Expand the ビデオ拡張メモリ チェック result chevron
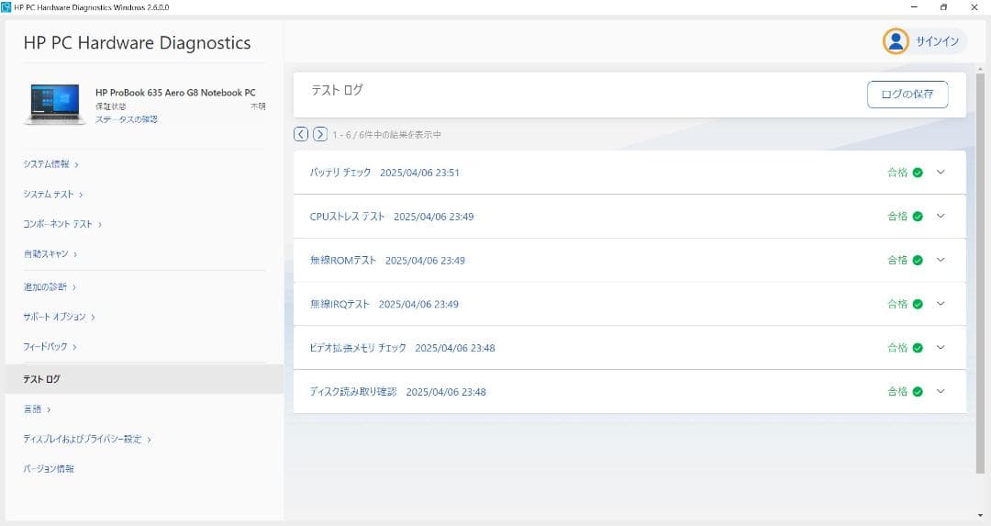 [x=941, y=348]
